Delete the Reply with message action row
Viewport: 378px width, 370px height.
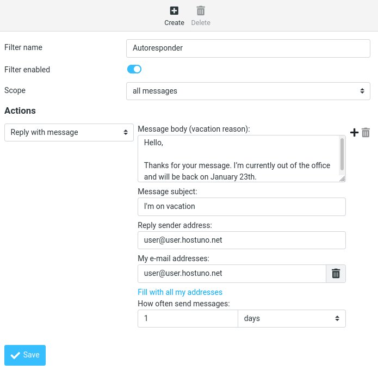[x=366, y=132]
